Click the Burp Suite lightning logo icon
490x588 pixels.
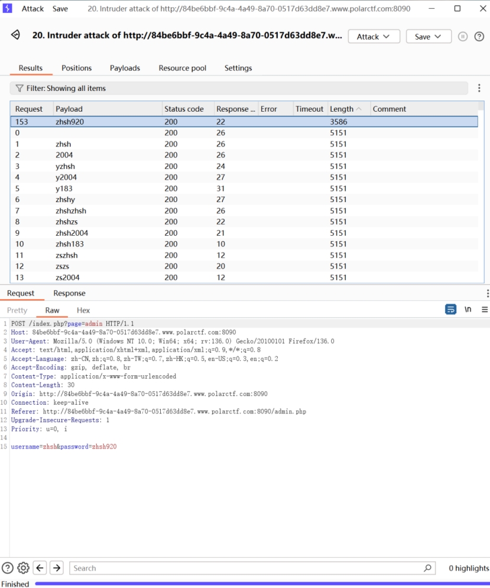(7, 8)
